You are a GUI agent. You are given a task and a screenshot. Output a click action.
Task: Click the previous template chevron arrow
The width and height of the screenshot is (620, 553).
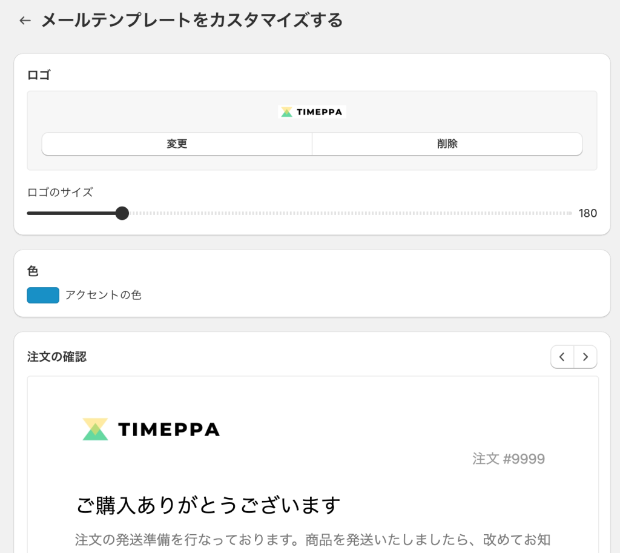pos(562,357)
